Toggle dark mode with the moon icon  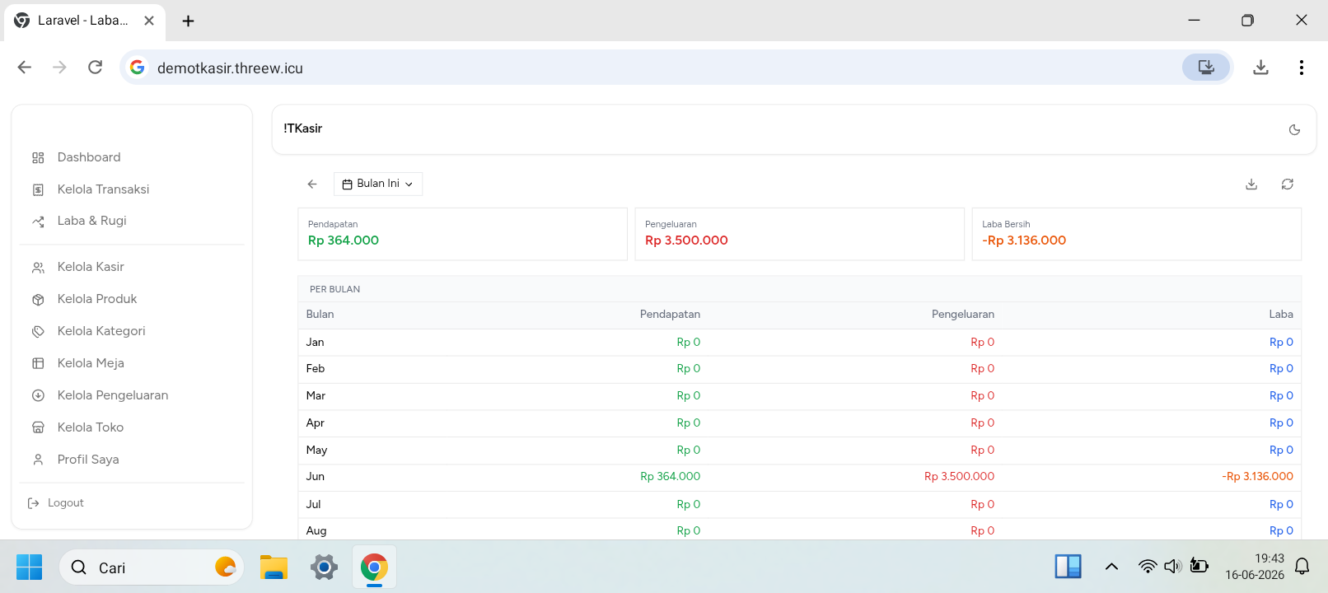point(1294,129)
